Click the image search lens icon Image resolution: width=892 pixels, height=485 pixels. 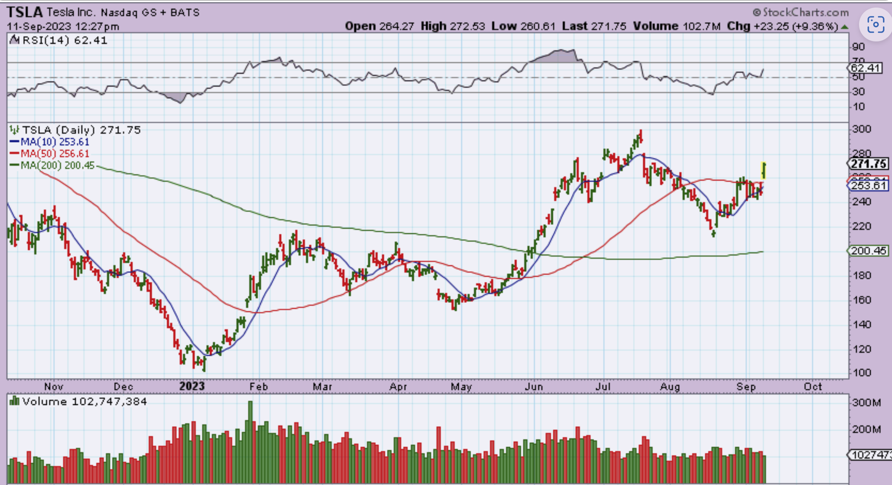[x=876, y=24]
